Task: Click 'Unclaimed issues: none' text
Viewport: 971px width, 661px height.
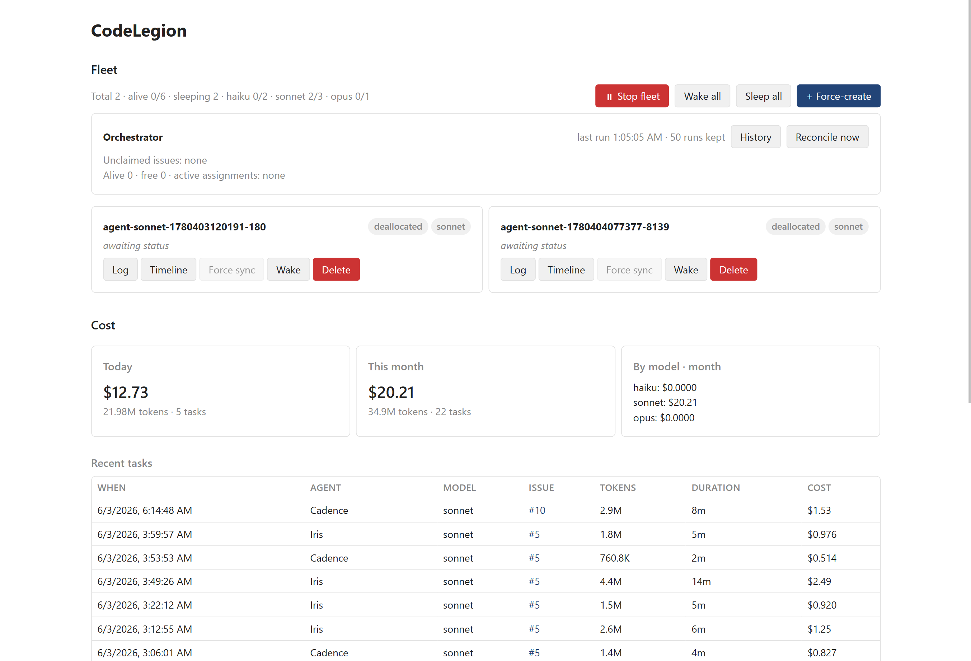Action: tap(155, 160)
